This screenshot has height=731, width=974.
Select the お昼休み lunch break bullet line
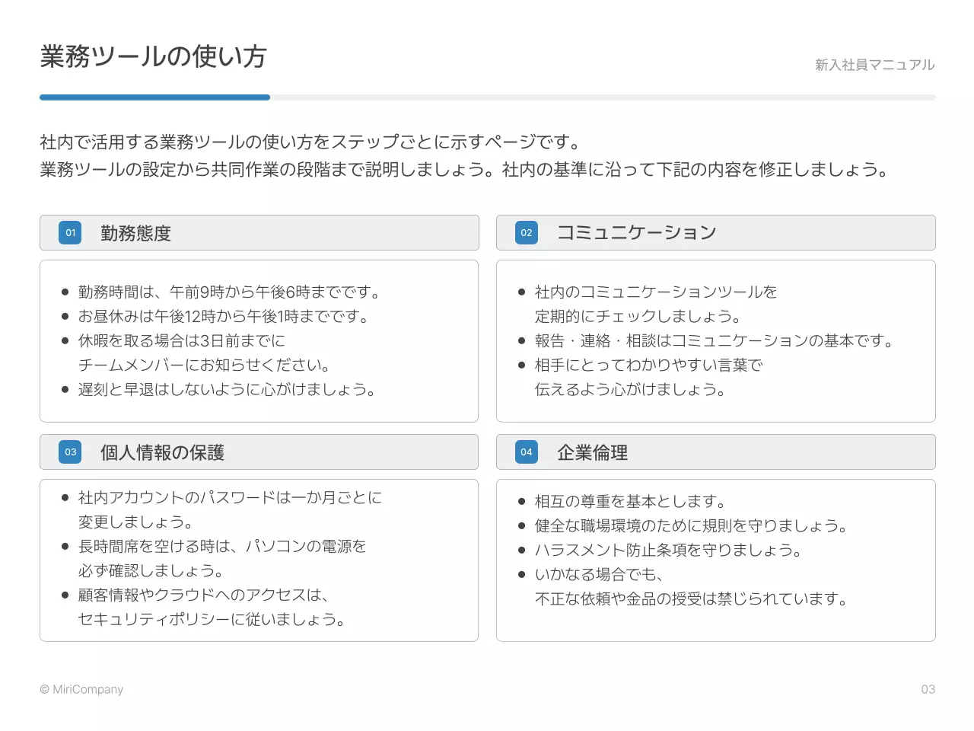coord(223,317)
